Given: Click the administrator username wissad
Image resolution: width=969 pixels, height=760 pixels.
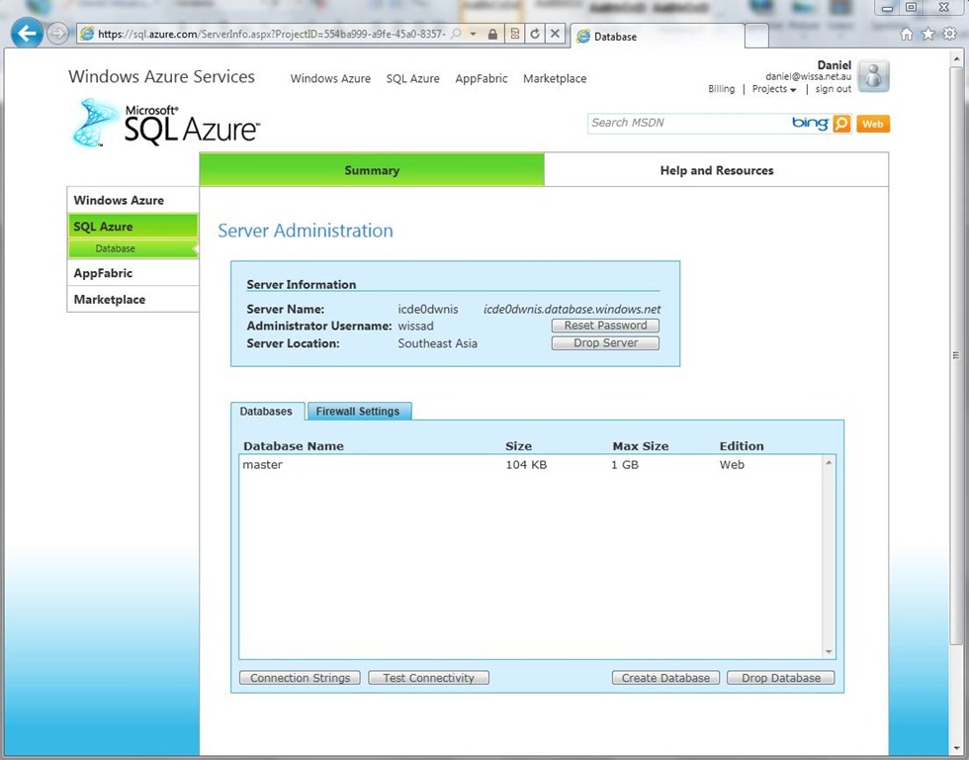Looking at the screenshot, I should [416, 326].
